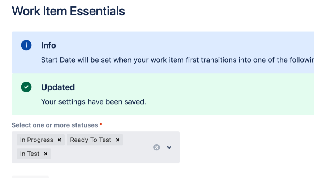Clear all selected statuses with the circle X icon
The height and width of the screenshot is (178, 314).
pos(156,147)
